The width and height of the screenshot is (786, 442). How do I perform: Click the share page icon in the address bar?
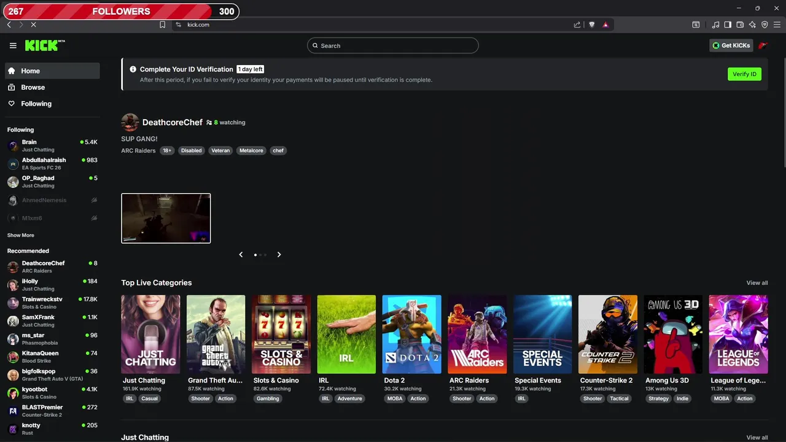pos(577,25)
